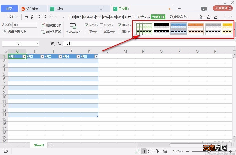
Task: Open the 查找命令 search box
Action: click(x=179, y=17)
